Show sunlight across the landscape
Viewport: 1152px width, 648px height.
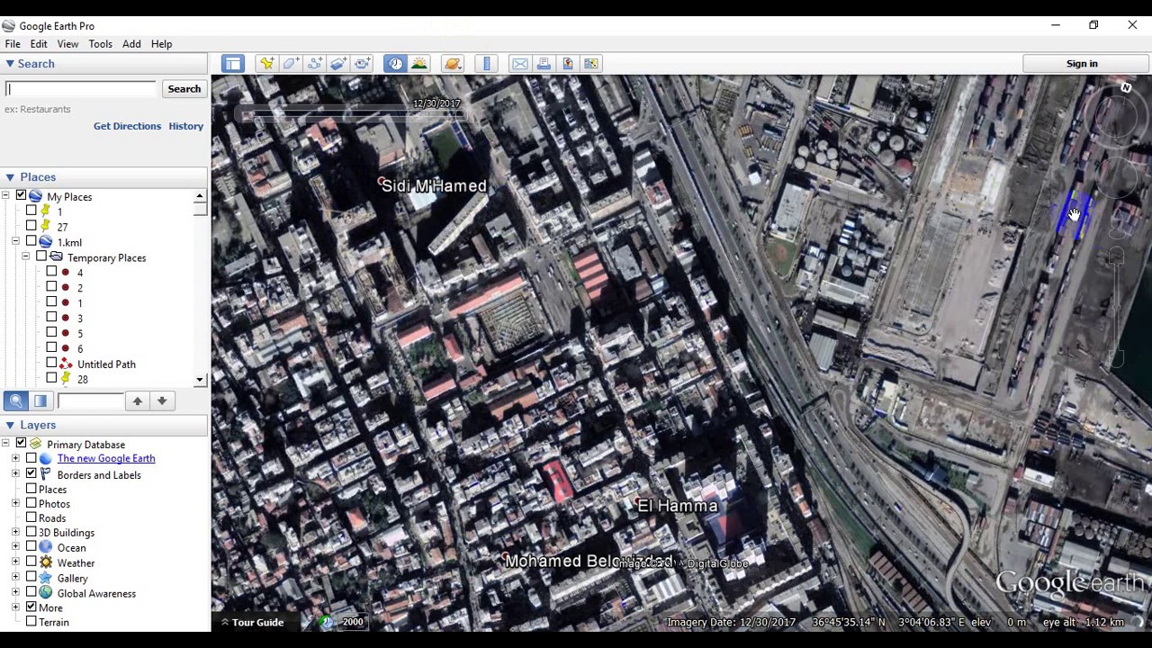point(419,63)
